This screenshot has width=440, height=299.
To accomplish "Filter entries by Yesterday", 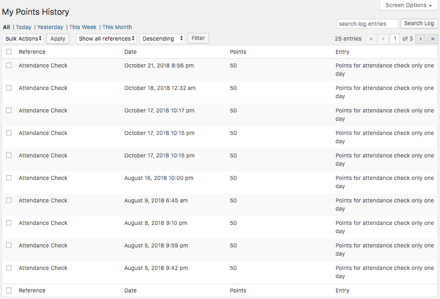I will click(x=50, y=27).
